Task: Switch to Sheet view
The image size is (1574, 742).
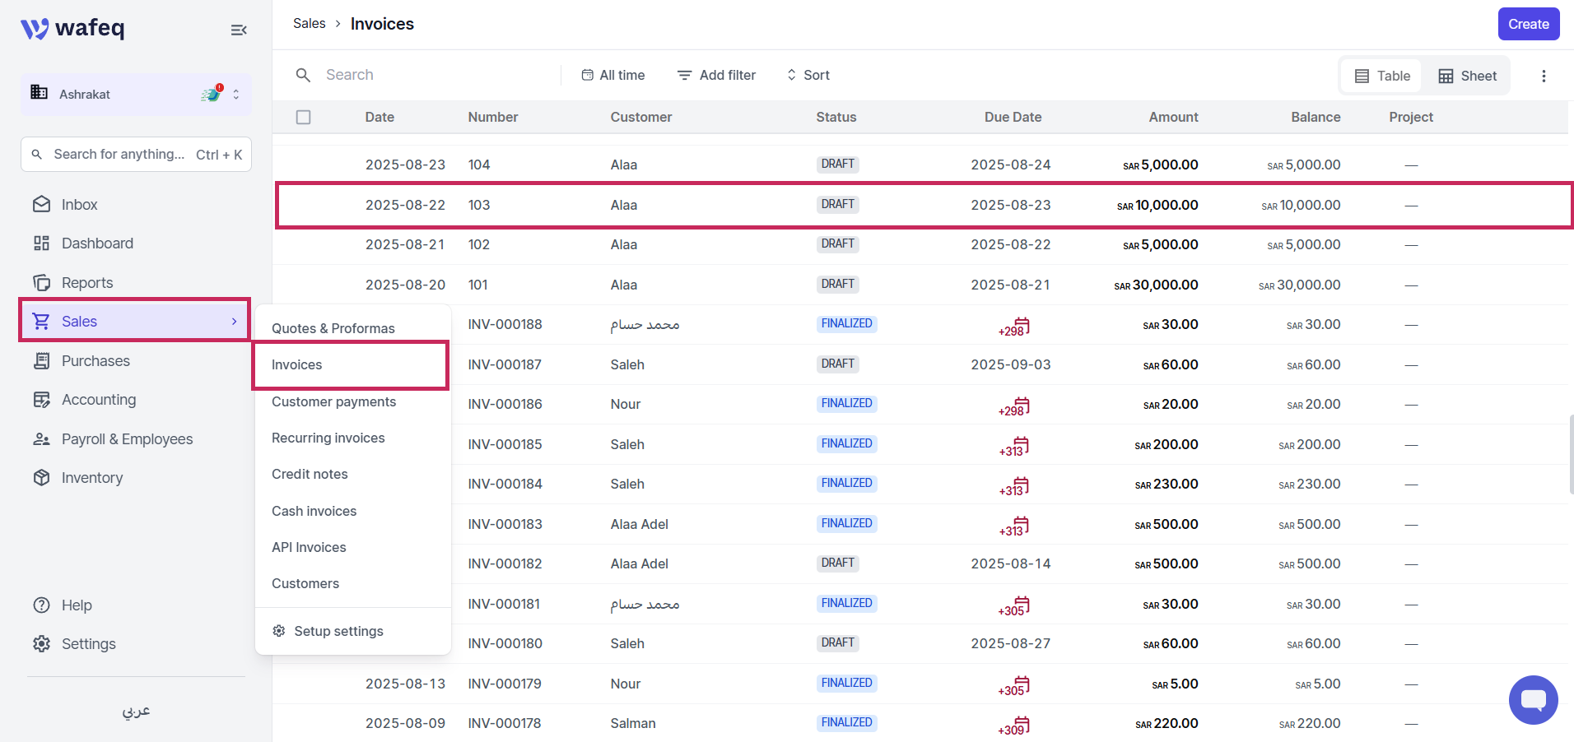Action: (1467, 77)
